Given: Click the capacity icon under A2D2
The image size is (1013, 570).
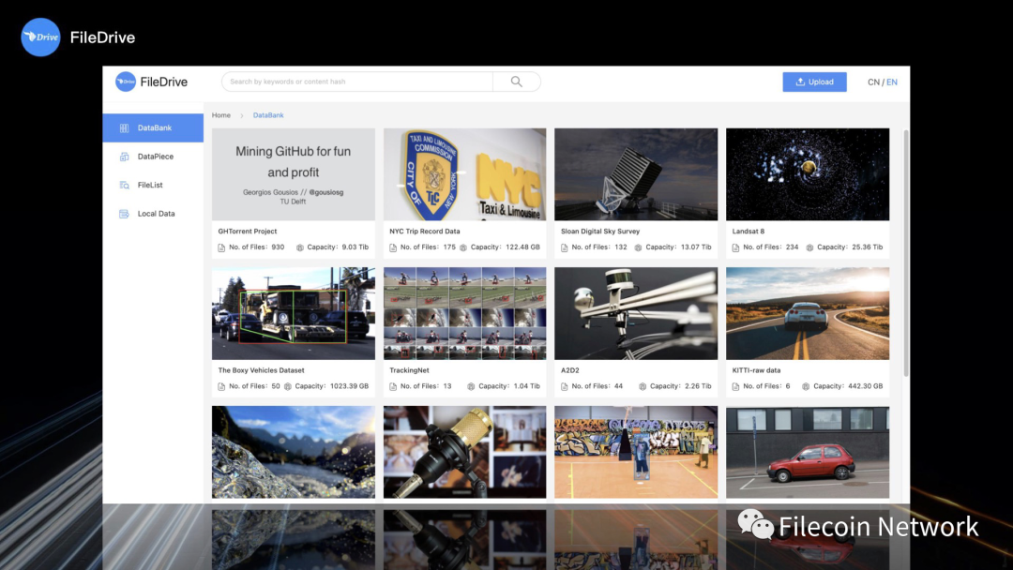Looking at the screenshot, I should point(643,386).
